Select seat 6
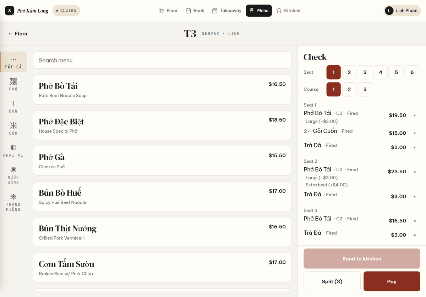Viewport: 426px width, 297px height. coord(412,72)
